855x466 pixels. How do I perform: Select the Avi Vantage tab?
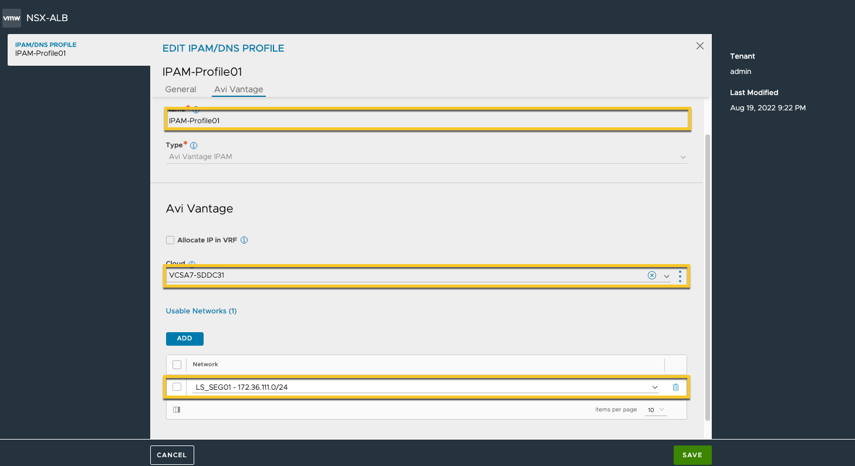[239, 89]
